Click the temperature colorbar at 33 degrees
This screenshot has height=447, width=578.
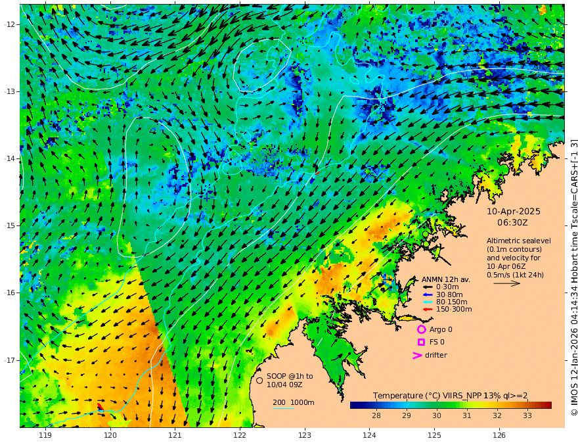coord(527,406)
